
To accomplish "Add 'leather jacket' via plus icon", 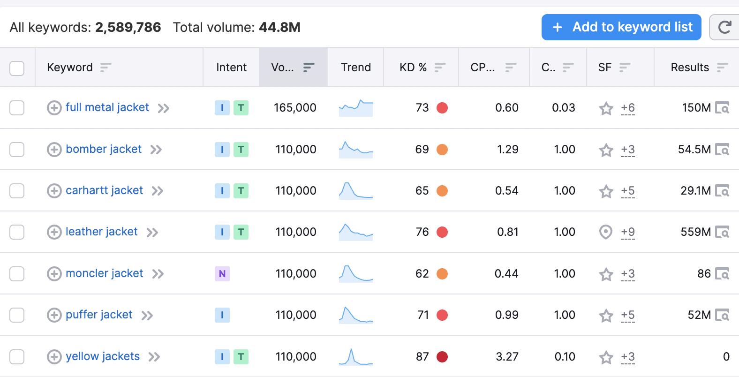I will 54,232.
